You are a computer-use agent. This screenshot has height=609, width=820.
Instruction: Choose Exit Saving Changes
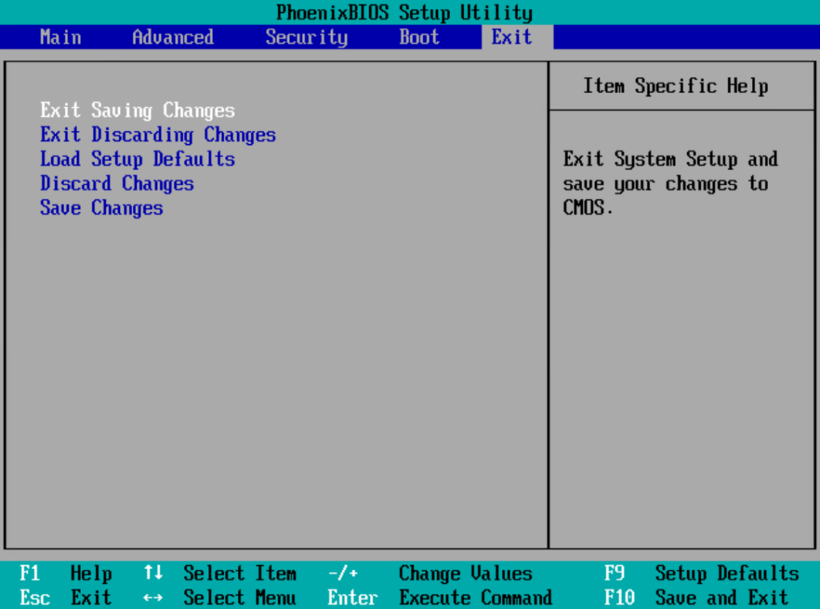click(x=138, y=111)
